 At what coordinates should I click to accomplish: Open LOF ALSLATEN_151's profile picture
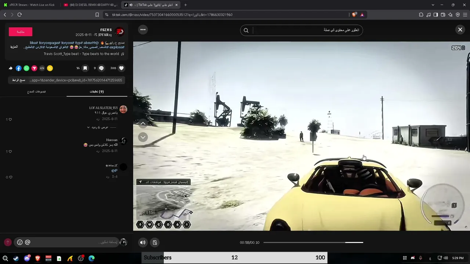(x=123, y=109)
